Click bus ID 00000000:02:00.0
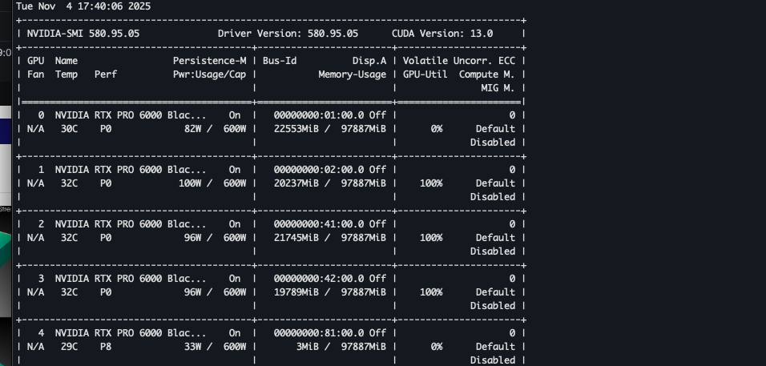The width and height of the screenshot is (766, 366). pyautogui.click(x=319, y=170)
